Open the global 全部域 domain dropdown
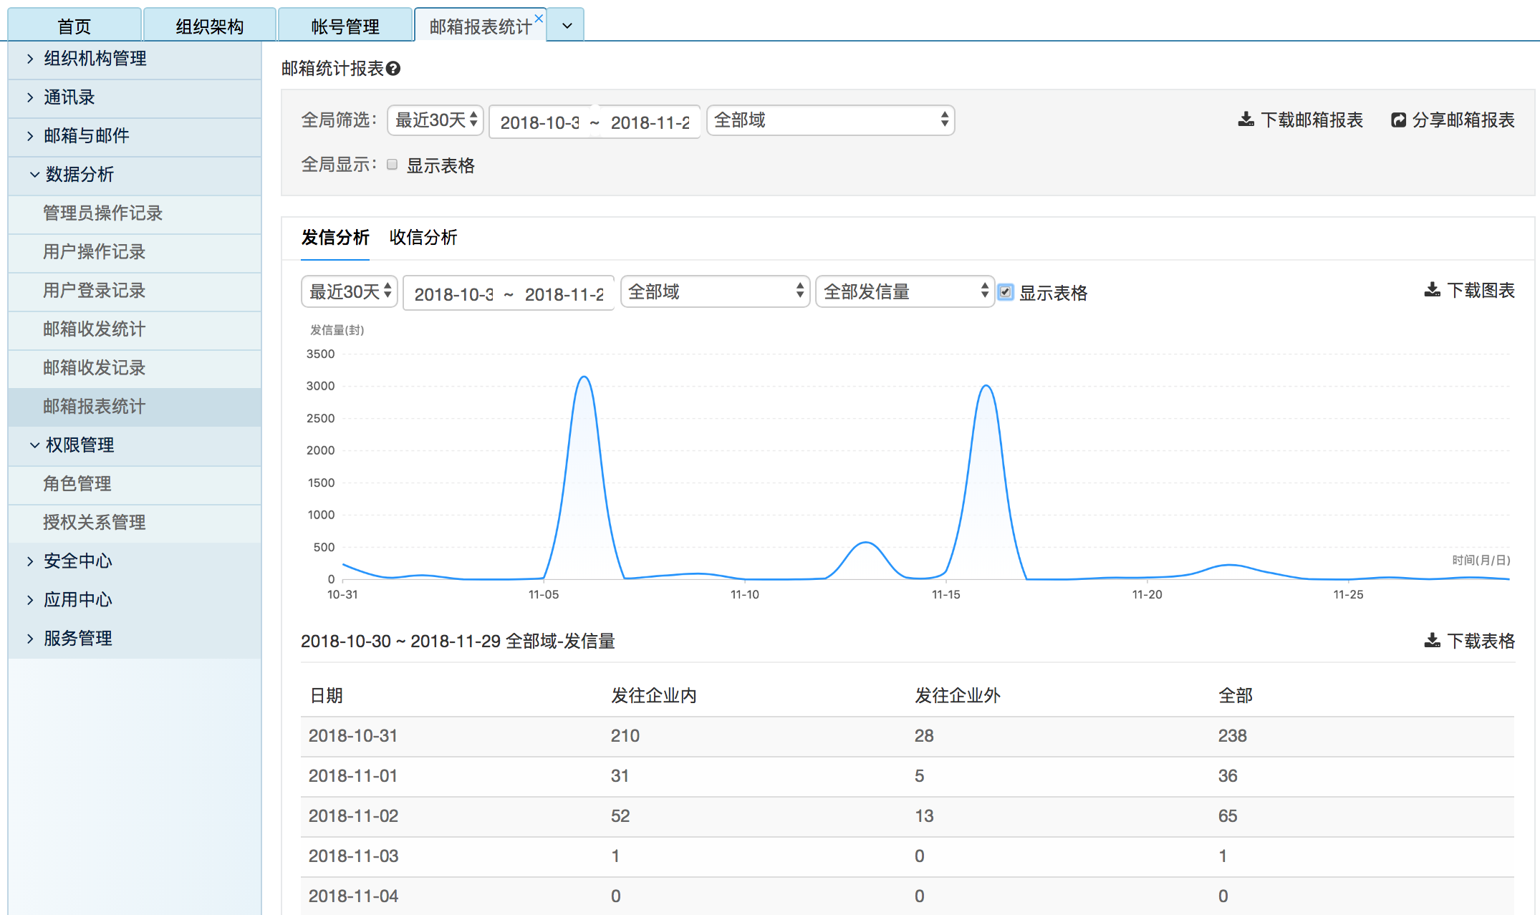The image size is (1540, 915). (x=829, y=120)
